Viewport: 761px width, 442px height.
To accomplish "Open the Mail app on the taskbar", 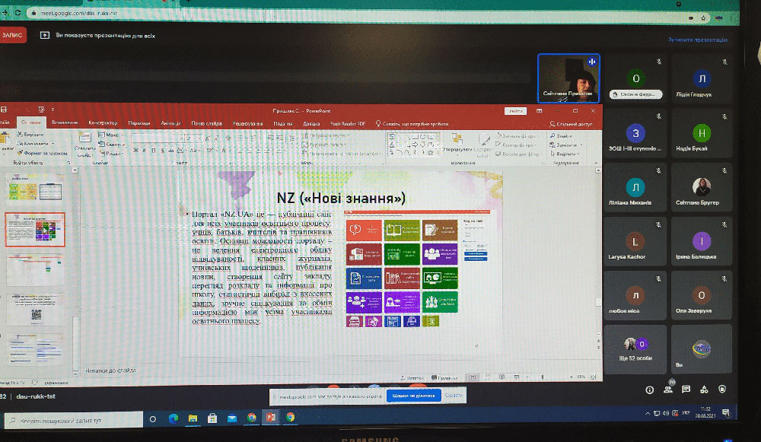I will coord(232,418).
